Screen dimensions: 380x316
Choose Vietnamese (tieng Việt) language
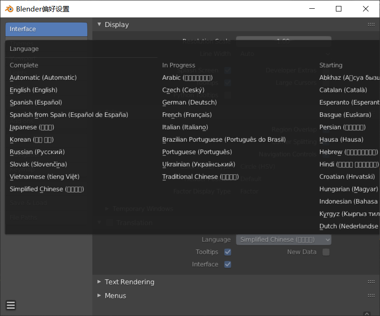(x=45, y=177)
